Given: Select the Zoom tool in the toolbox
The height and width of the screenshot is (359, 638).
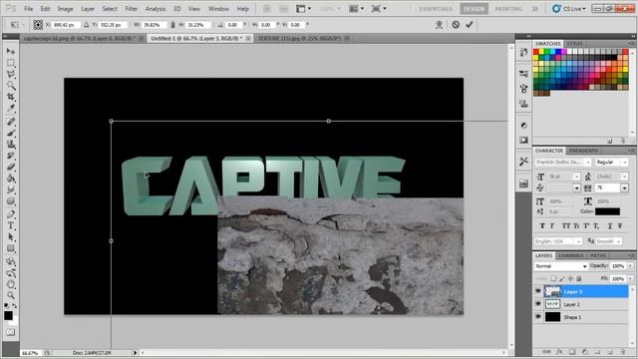Looking at the screenshot, I should pyautogui.click(x=11, y=295).
